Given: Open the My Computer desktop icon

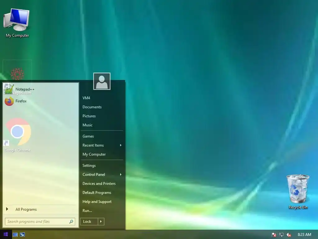Looking at the screenshot, I should coord(17,23).
